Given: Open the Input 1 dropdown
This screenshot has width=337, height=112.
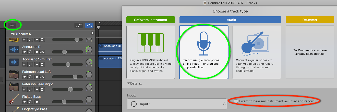Looking at the screenshot, I should click(x=177, y=104).
